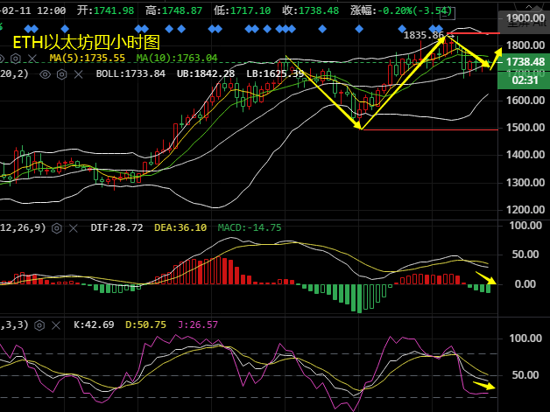
Task: Click the DIF:28.72 legend label
Action: click(x=116, y=227)
